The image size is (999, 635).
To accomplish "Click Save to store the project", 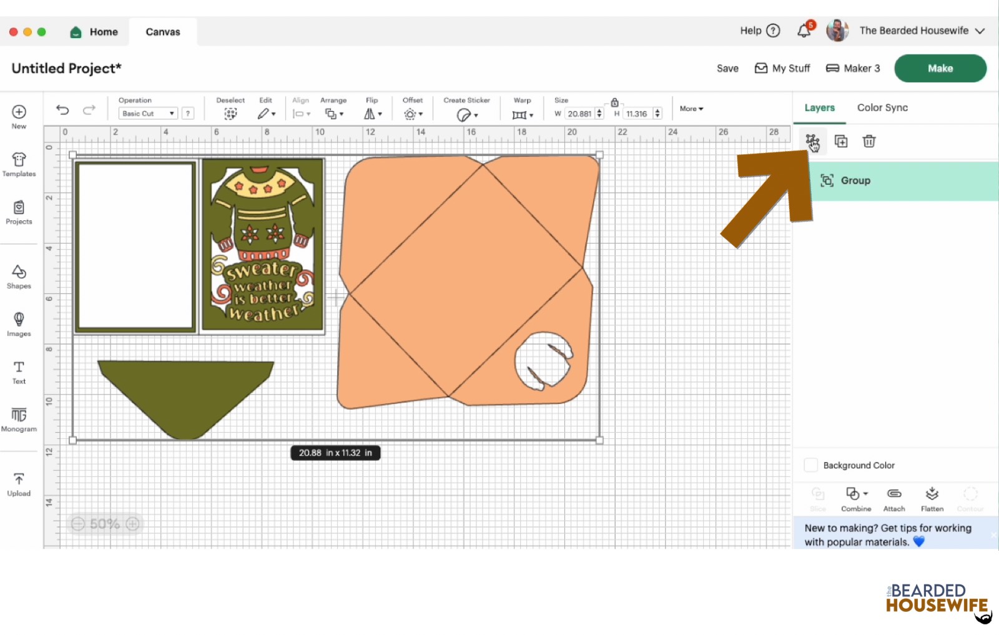I will click(727, 68).
